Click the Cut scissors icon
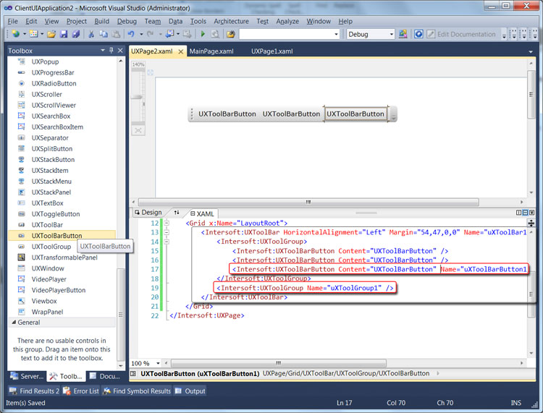543x413 pixels. tap(92, 34)
